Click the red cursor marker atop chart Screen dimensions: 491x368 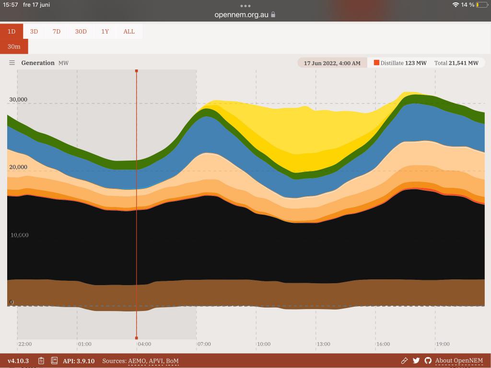(137, 71)
